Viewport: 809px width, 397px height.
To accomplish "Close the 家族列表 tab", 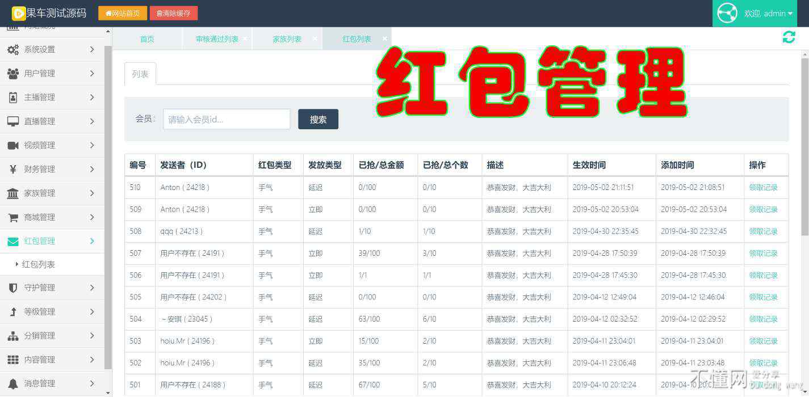I will [315, 39].
